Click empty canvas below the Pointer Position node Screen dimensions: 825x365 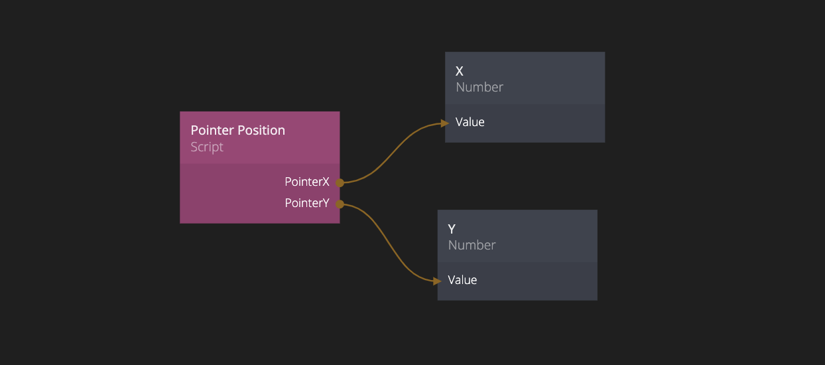click(x=259, y=285)
